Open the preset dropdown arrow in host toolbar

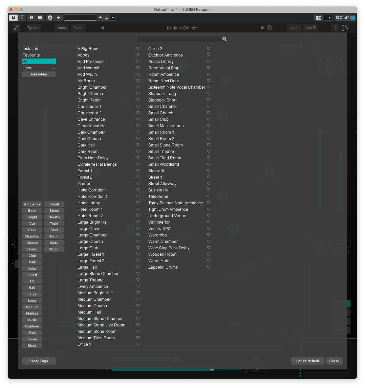[x=113, y=18]
